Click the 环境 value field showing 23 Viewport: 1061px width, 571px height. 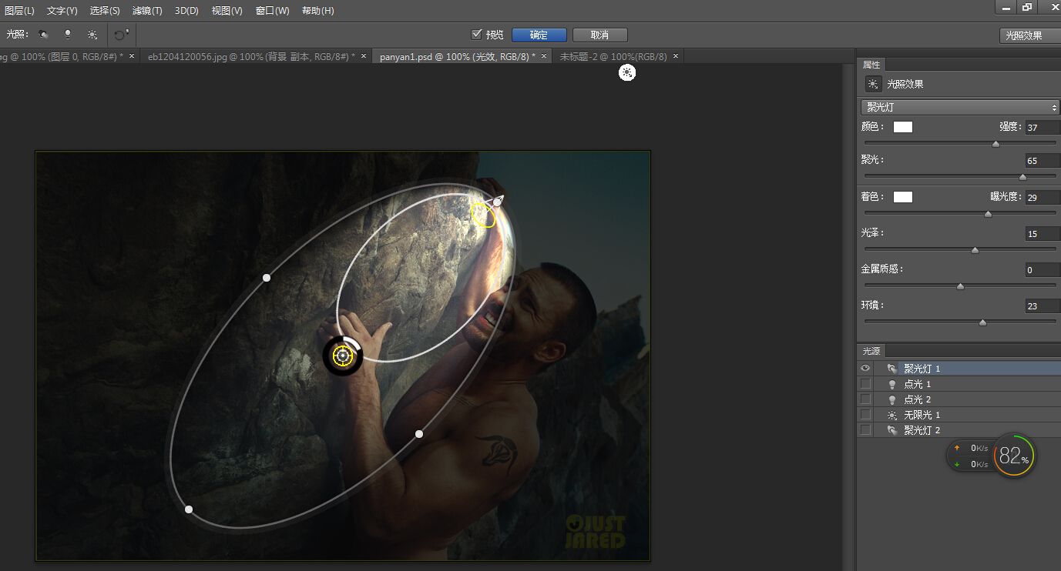[x=1043, y=306]
